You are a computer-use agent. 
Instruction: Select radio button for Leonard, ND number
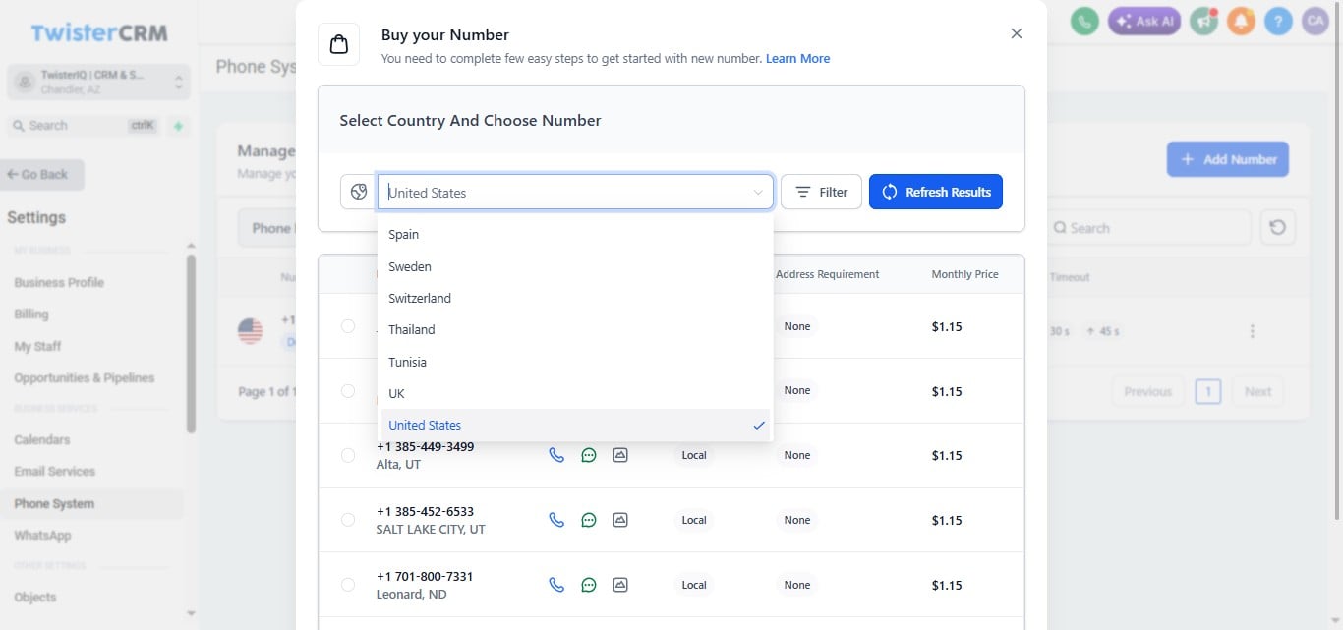(x=348, y=585)
